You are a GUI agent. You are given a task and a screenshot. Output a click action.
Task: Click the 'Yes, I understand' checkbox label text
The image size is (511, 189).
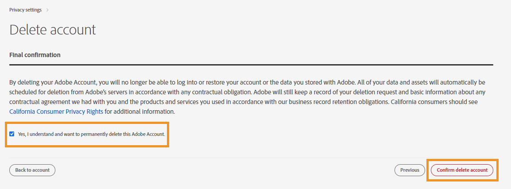91,134
